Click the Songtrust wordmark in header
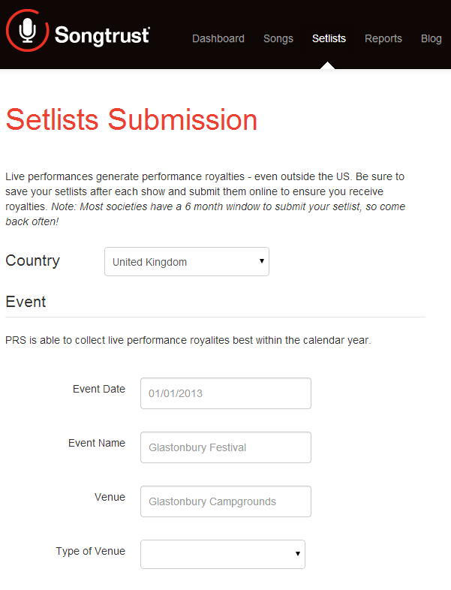Viewport: 451px width, 590px height. [x=102, y=36]
